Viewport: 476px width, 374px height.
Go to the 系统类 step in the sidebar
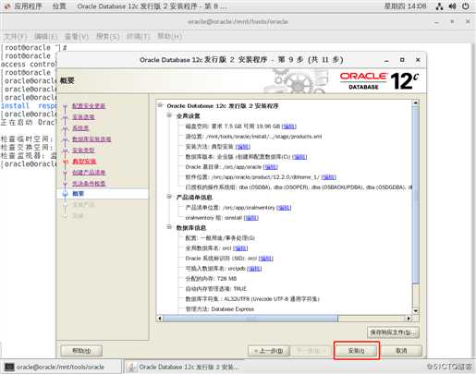click(x=80, y=128)
